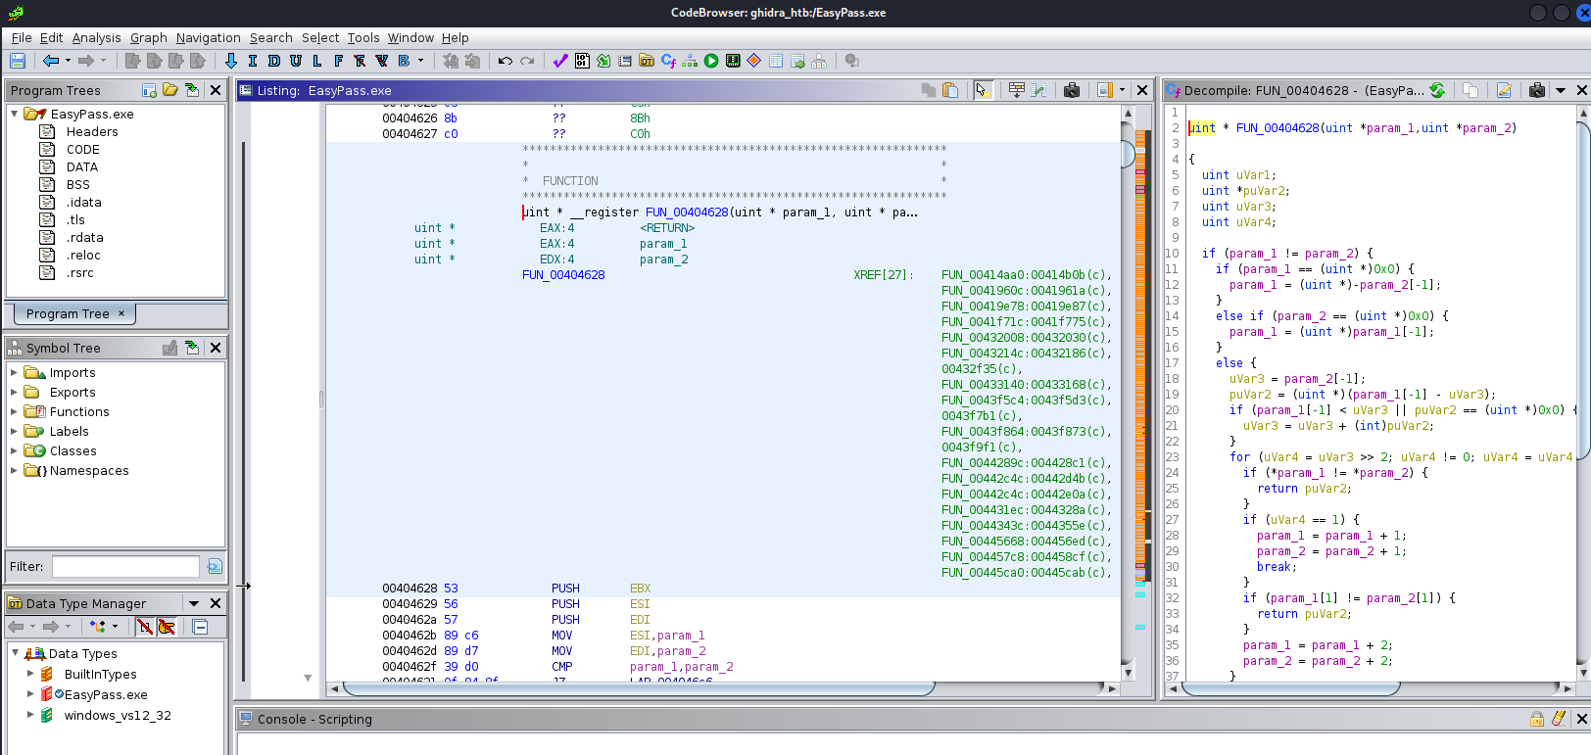Open the Analysis menu
The image size is (1591, 755).
97,37
